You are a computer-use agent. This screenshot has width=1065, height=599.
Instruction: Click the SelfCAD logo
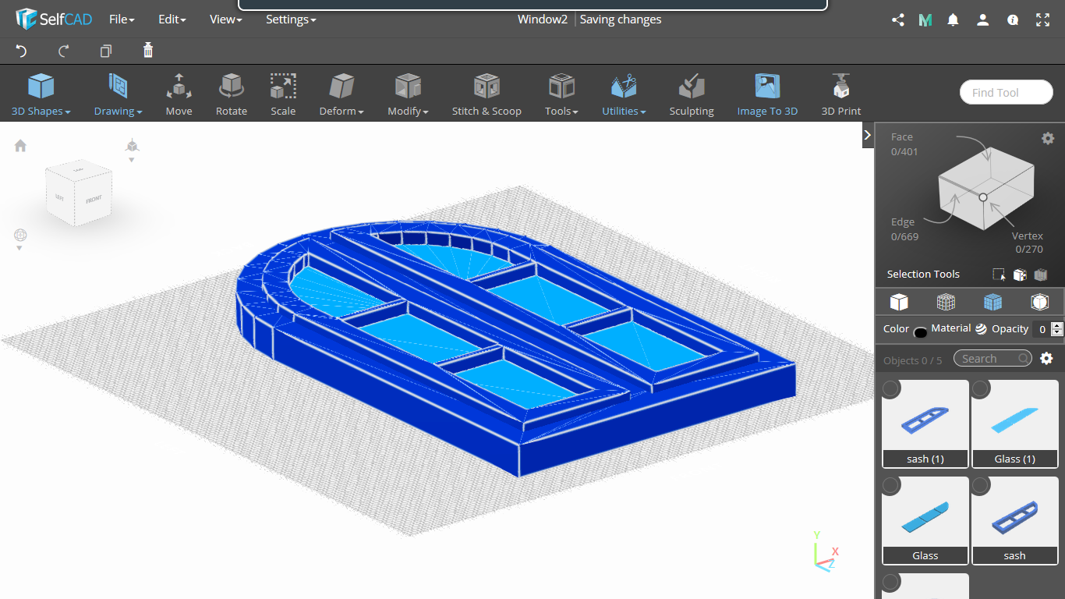pos(54,19)
